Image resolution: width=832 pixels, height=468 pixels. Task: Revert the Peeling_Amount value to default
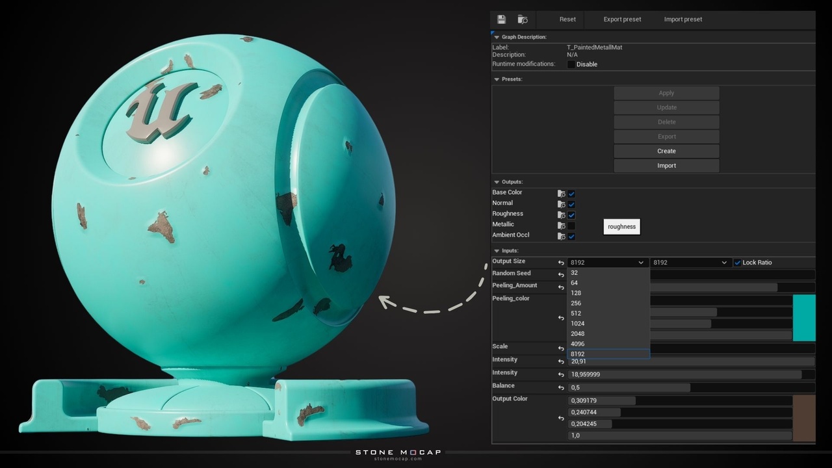[561, 287]
